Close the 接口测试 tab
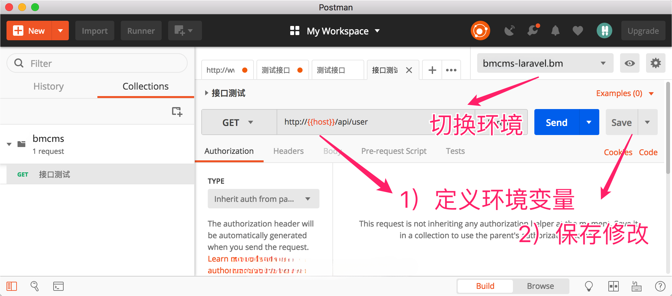672x296 pixels. tap(409, 70)
